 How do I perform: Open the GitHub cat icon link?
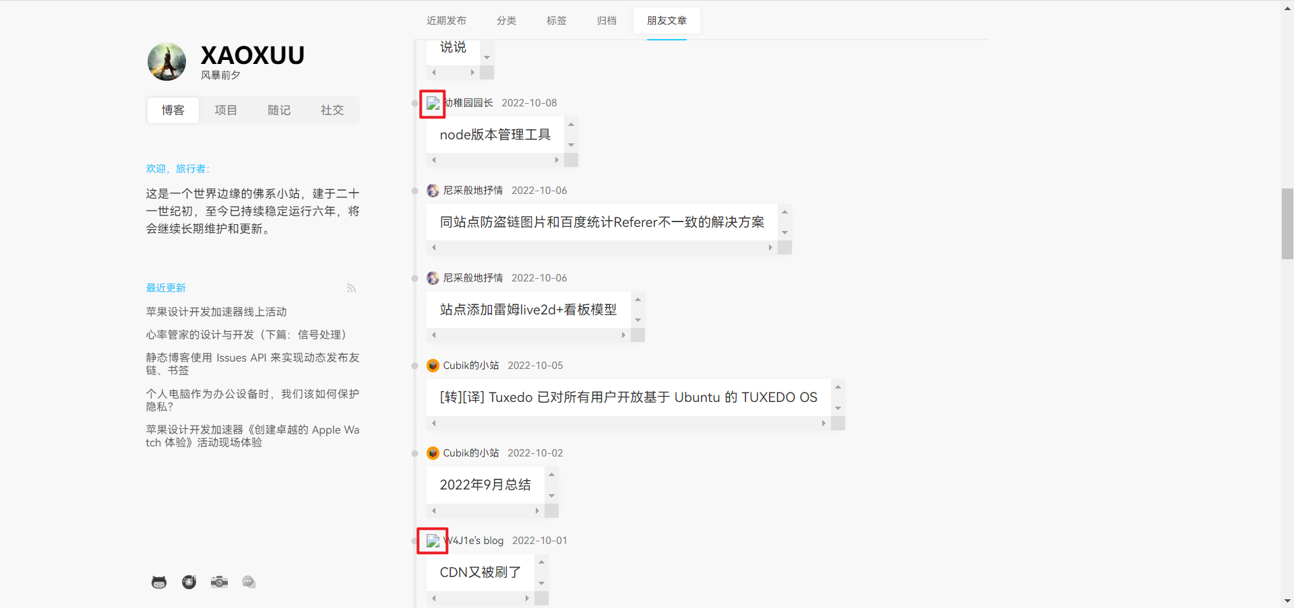159,582
